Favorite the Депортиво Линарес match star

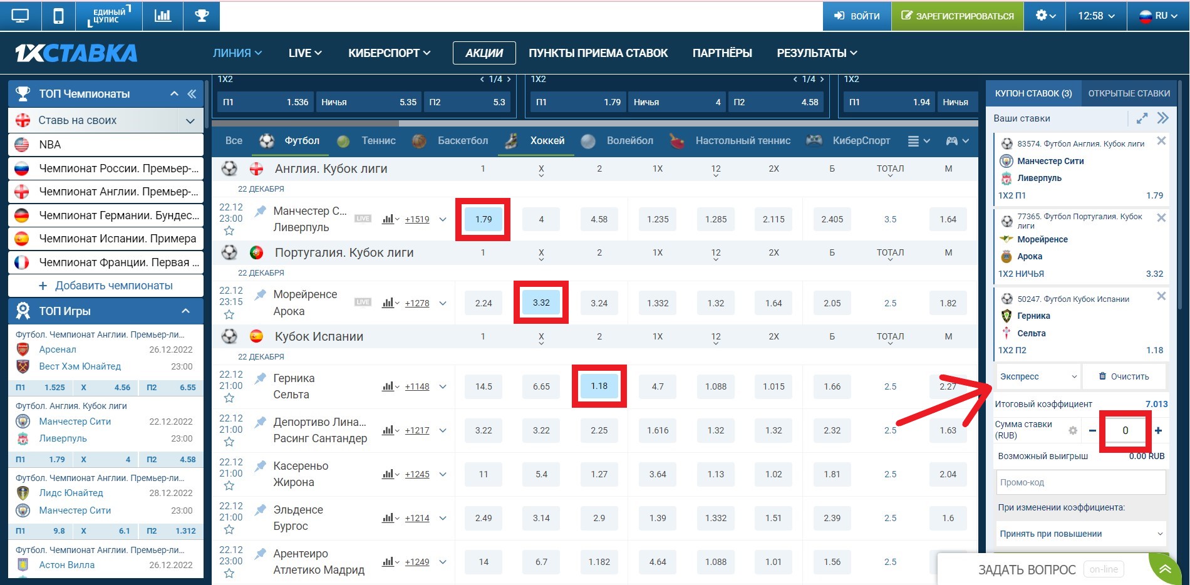point(229,442)
